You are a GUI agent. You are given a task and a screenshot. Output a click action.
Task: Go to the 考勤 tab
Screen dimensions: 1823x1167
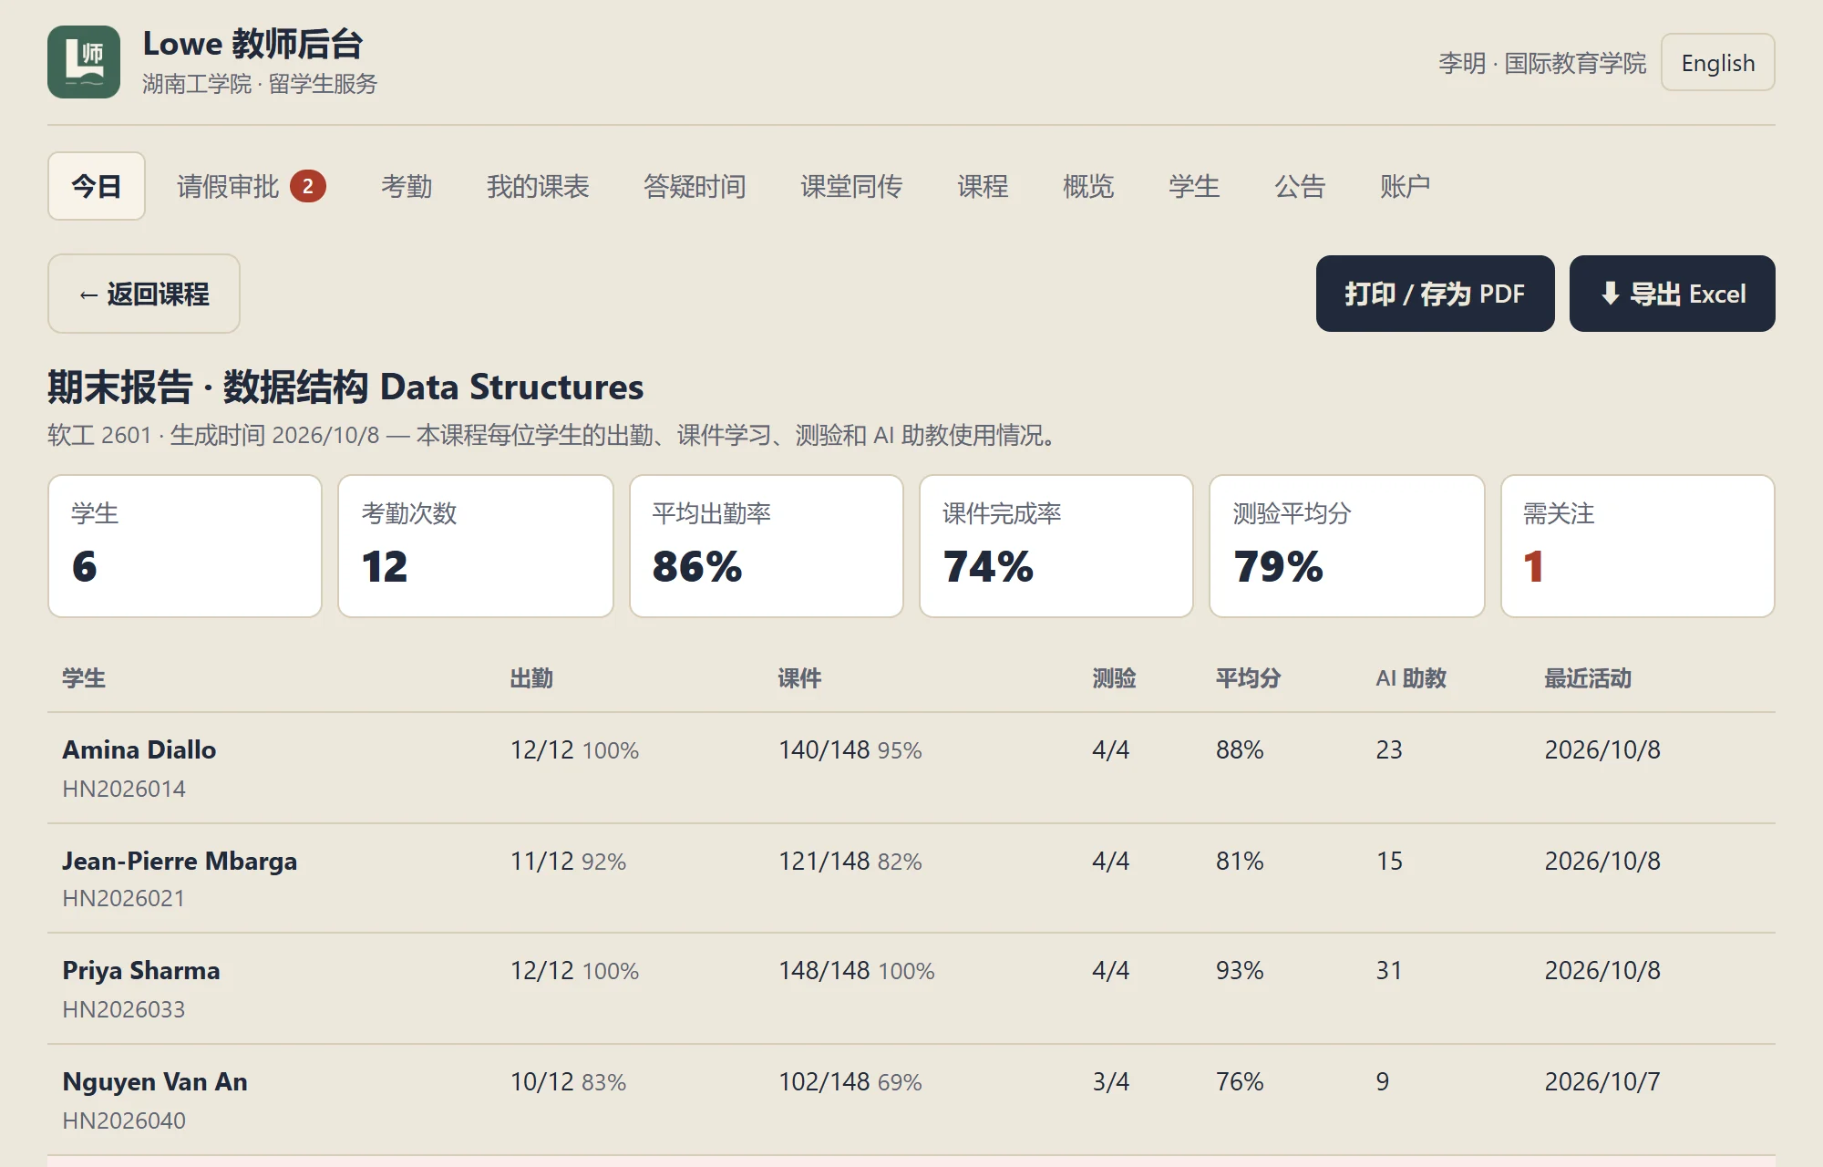pyautogui.click(x=407, y=186)
